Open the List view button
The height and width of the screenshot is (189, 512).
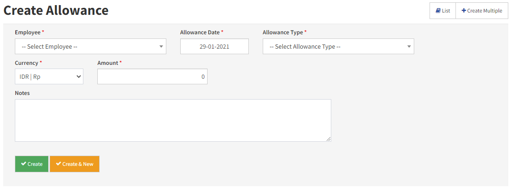point(442,11)
